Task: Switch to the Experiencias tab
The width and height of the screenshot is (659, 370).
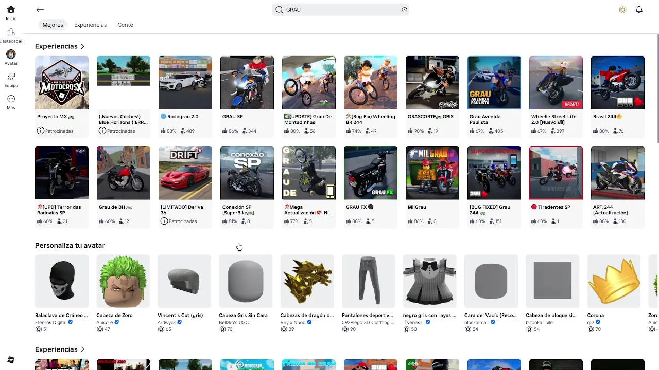Action: pos(90,25)
